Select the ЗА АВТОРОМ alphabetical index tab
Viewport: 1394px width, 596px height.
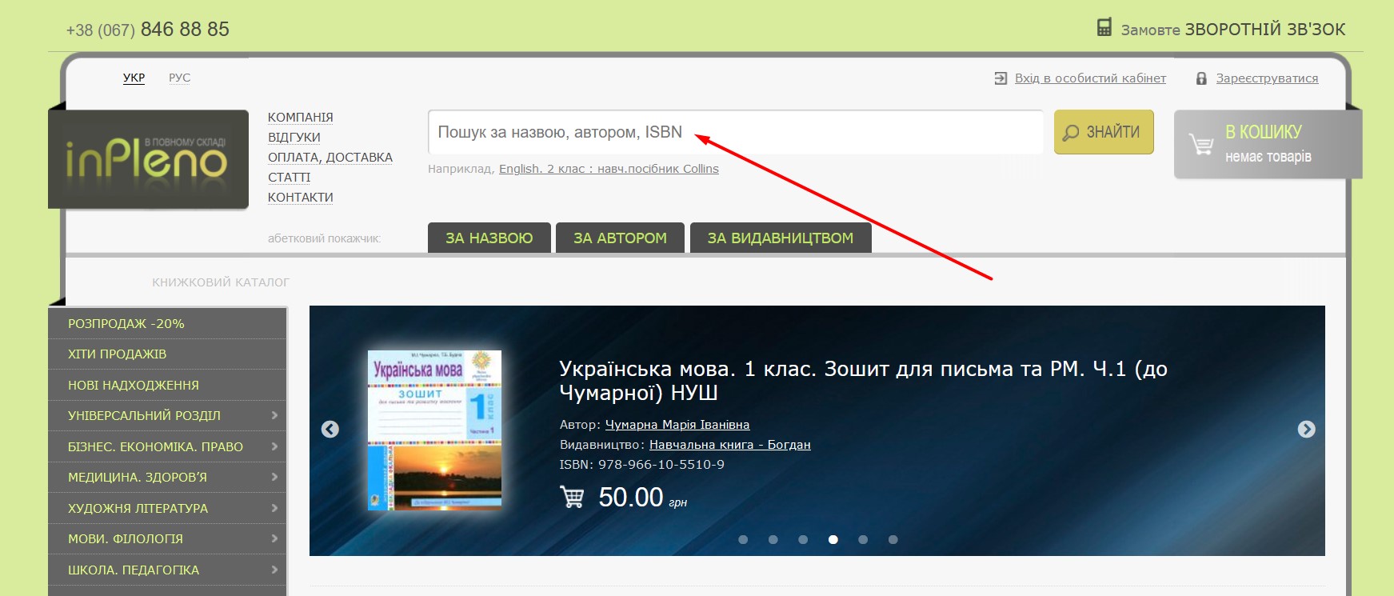click(x=620, y=238)
